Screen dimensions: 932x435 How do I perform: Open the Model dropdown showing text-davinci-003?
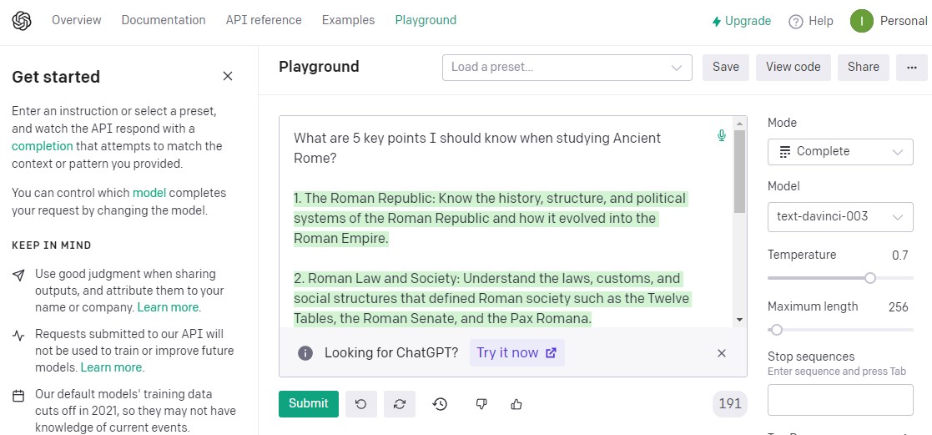pos(840,217)
